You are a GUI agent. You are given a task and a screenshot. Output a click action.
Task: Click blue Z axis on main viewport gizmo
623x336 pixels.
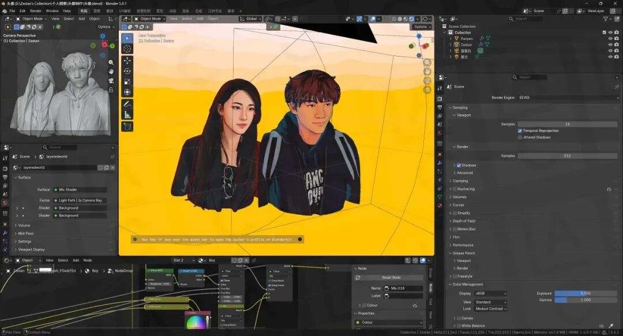tap(419, 36)
